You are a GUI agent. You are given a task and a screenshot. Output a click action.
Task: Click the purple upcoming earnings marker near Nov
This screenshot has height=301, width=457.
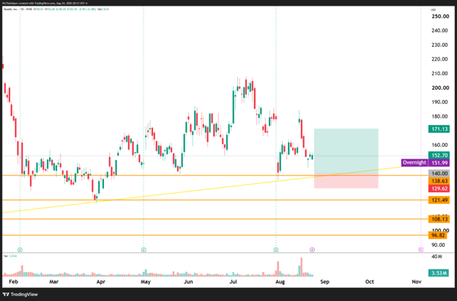tap(421, 250)
